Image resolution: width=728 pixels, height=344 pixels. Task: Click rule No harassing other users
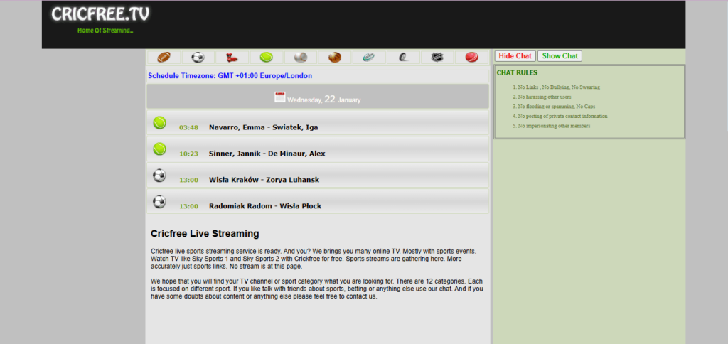point(545,97)
